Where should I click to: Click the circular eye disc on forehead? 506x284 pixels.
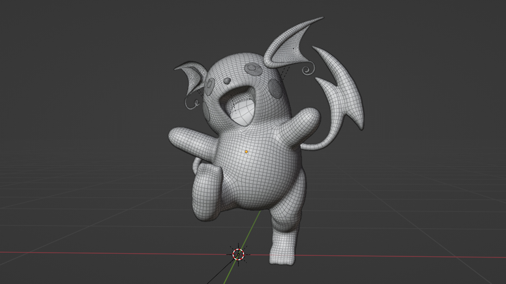click(253, 69)
